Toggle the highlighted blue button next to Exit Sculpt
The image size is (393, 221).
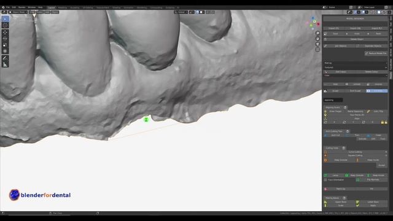click(376, 91)
